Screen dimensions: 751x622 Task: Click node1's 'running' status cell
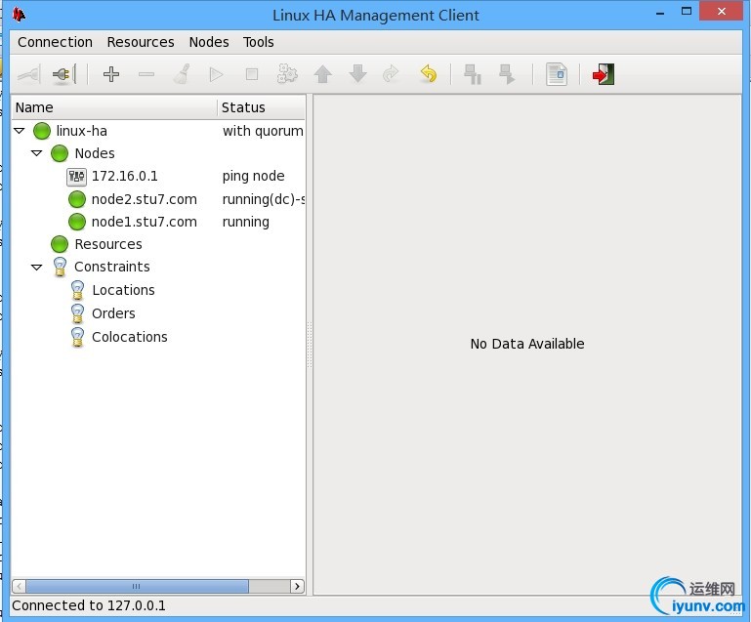tap(246, 223)
